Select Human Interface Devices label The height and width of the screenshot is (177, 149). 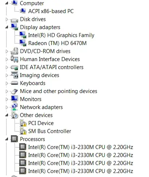coord(50,59)
